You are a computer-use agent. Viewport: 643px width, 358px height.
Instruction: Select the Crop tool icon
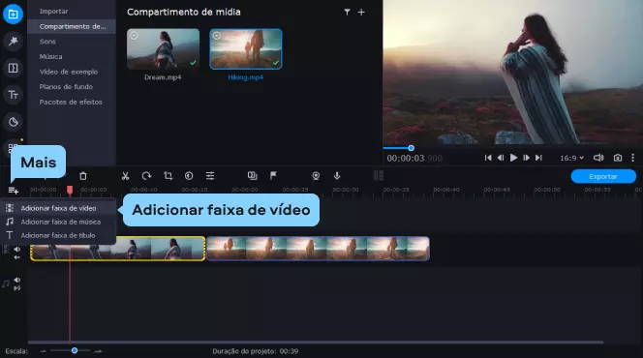coord(168,176)
